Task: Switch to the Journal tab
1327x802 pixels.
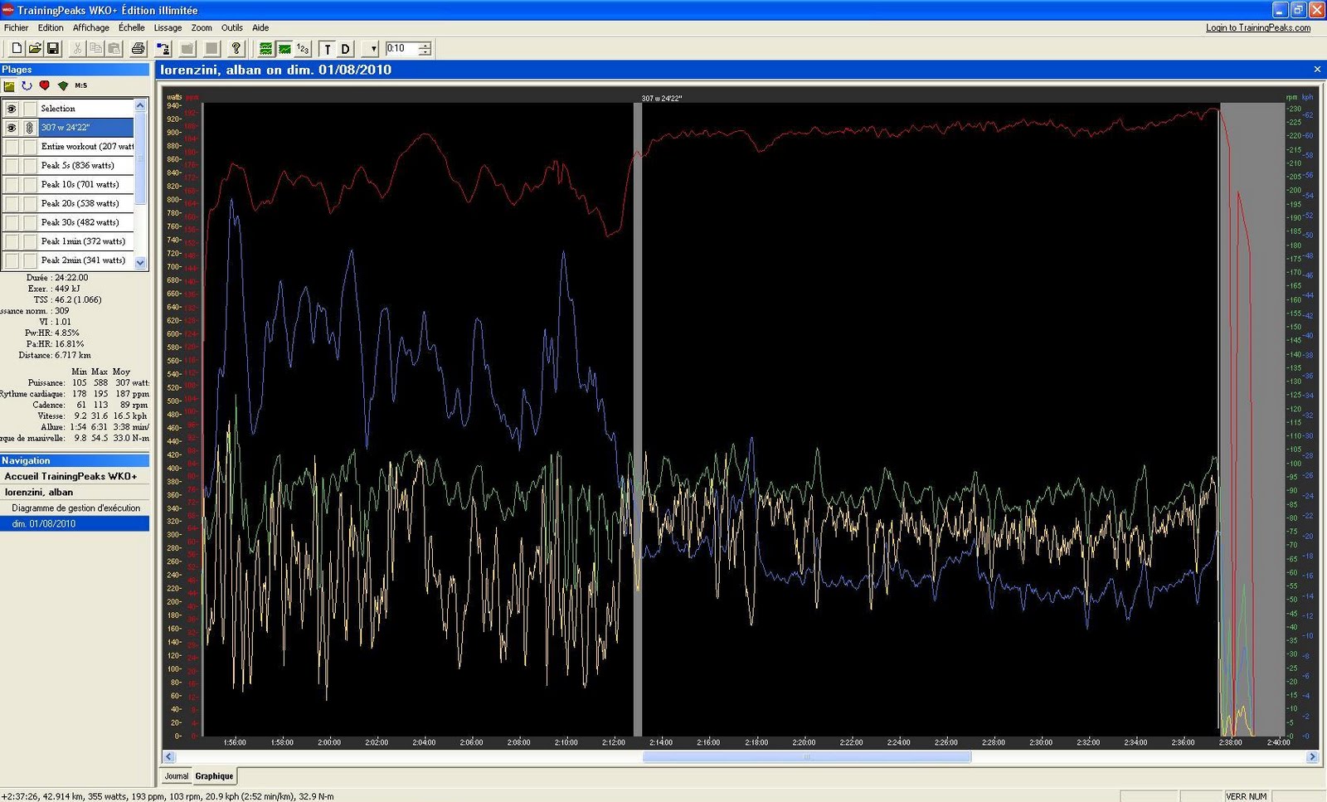Action: point(176,776)
